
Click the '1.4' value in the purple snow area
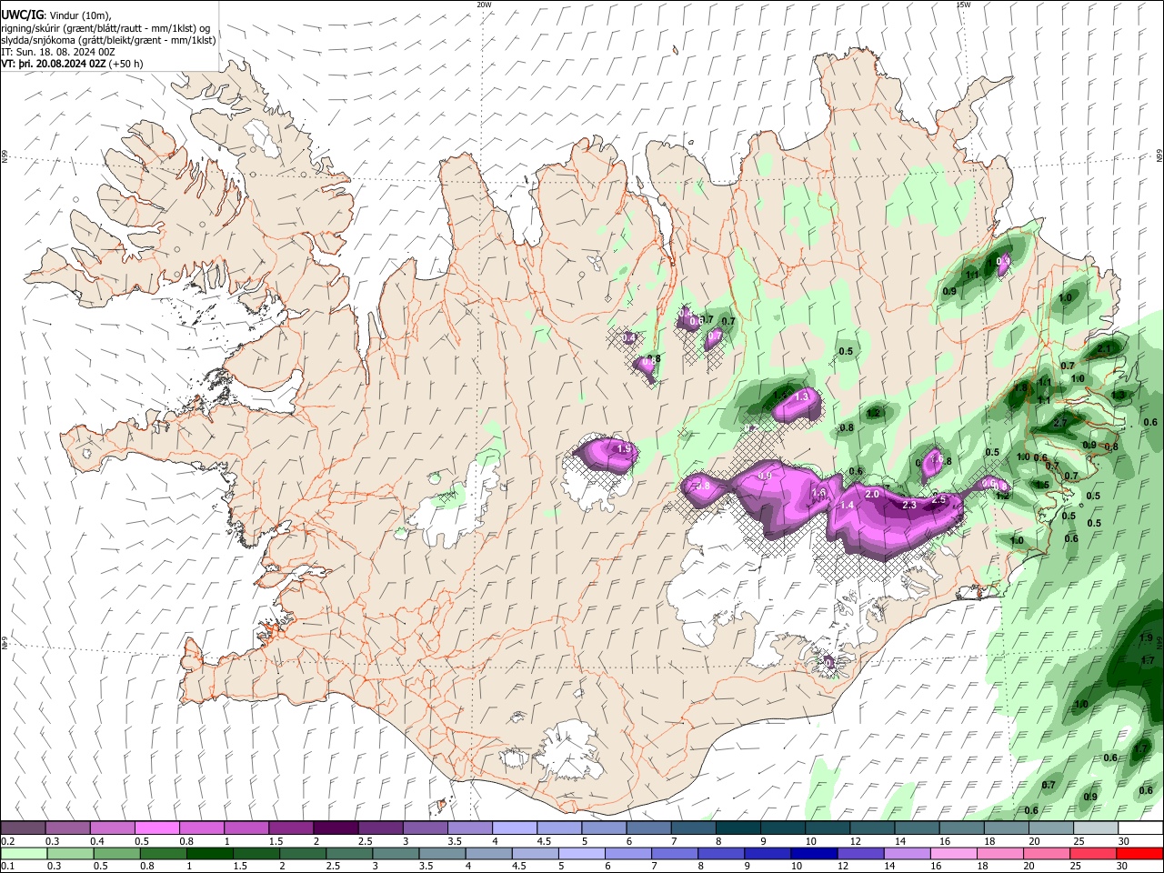[847, 506]
